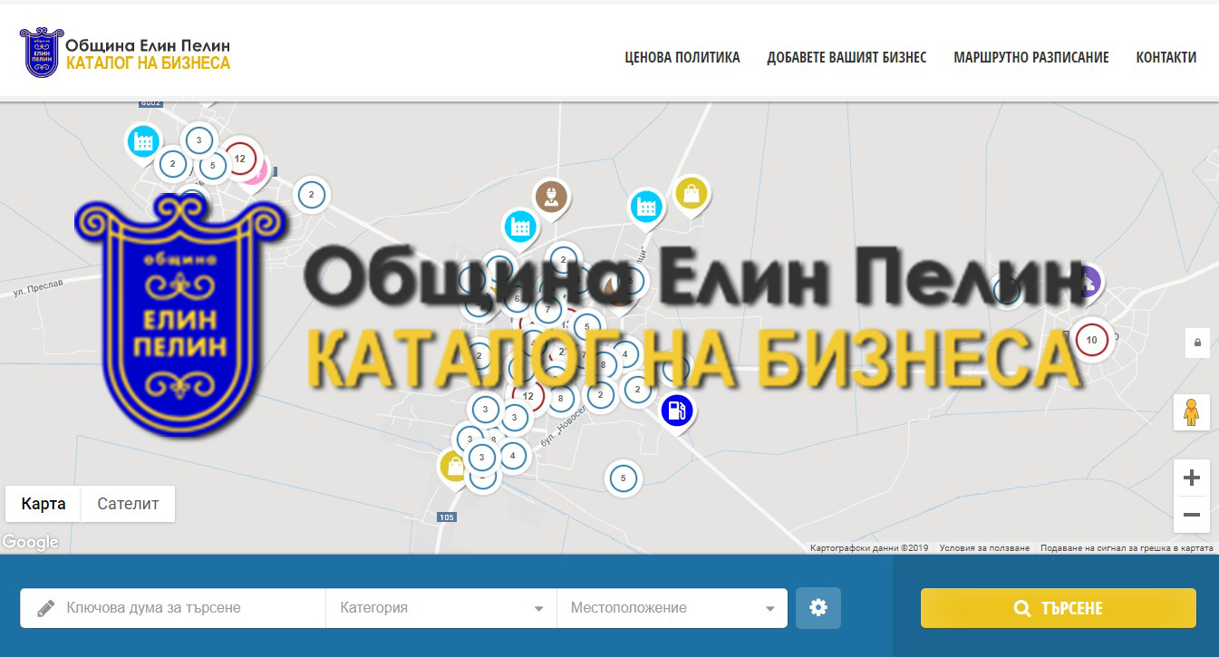Open the КОНТАКТИ link
Image resolution: width=1219 pixels, height=657 pixels.
tap(1166, 57)
